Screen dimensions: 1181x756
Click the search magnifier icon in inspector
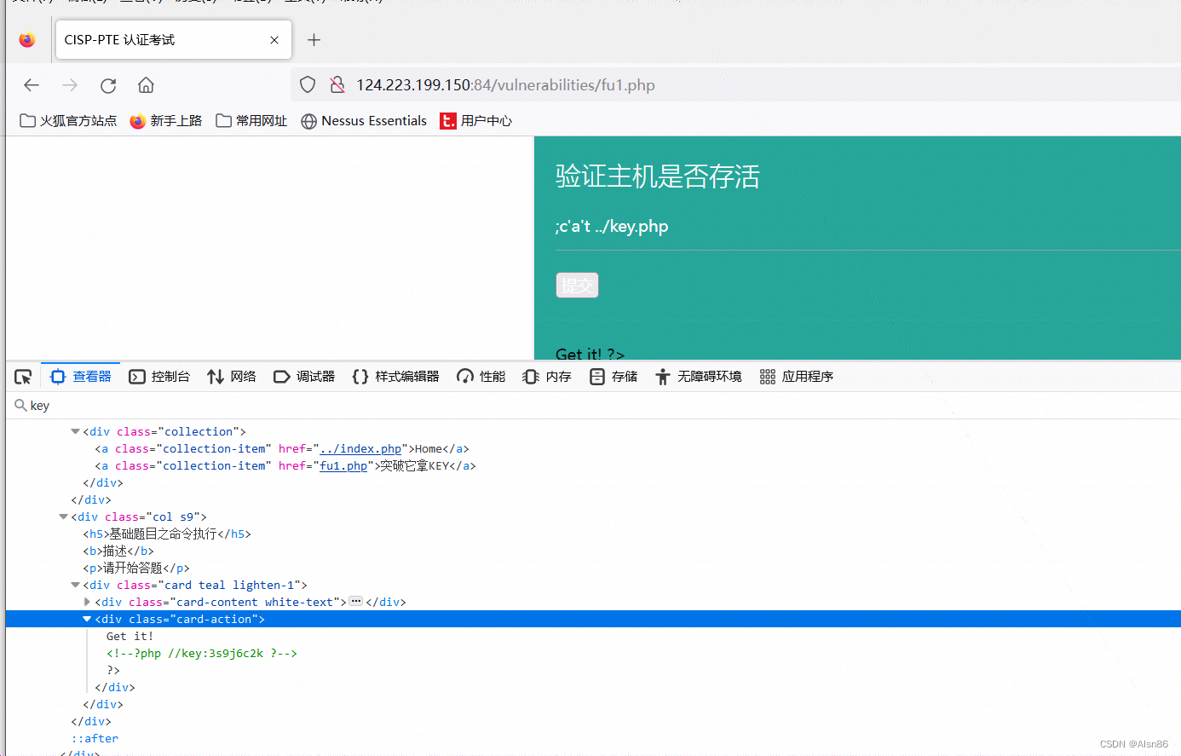[20, 406]
